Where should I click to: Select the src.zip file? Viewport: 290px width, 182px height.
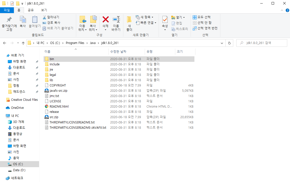click(119, 117)
